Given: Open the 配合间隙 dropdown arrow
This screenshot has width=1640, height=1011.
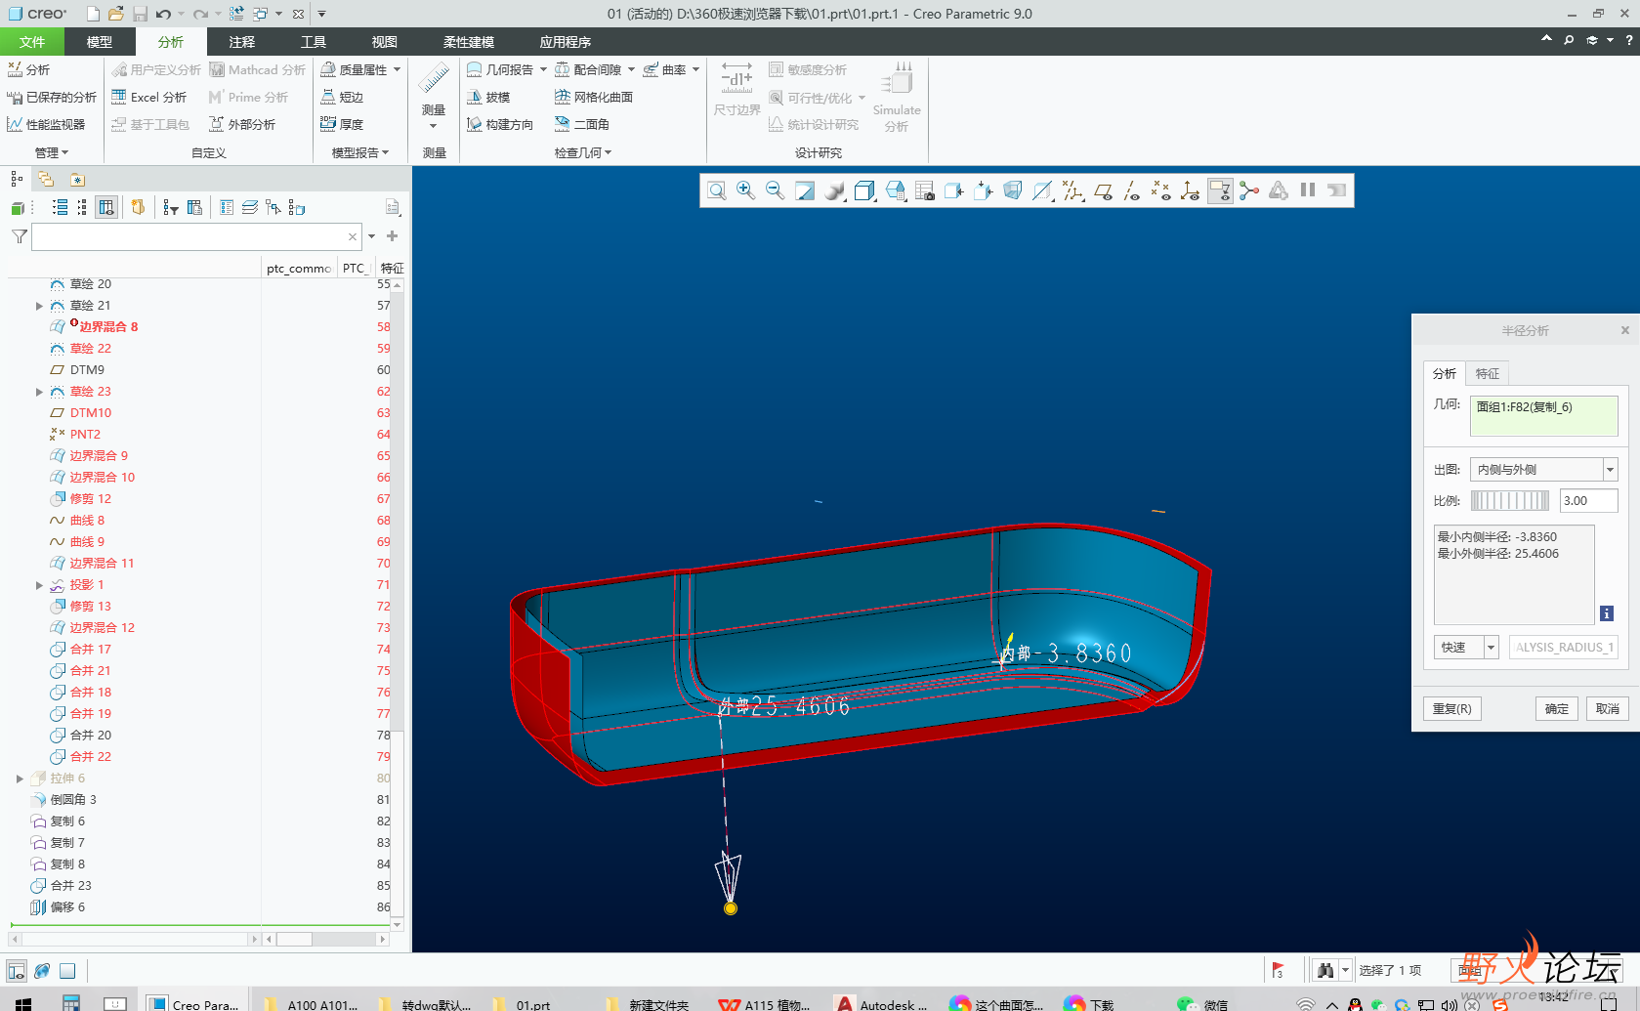Looking at the screenshot, I should click(631, 69).
